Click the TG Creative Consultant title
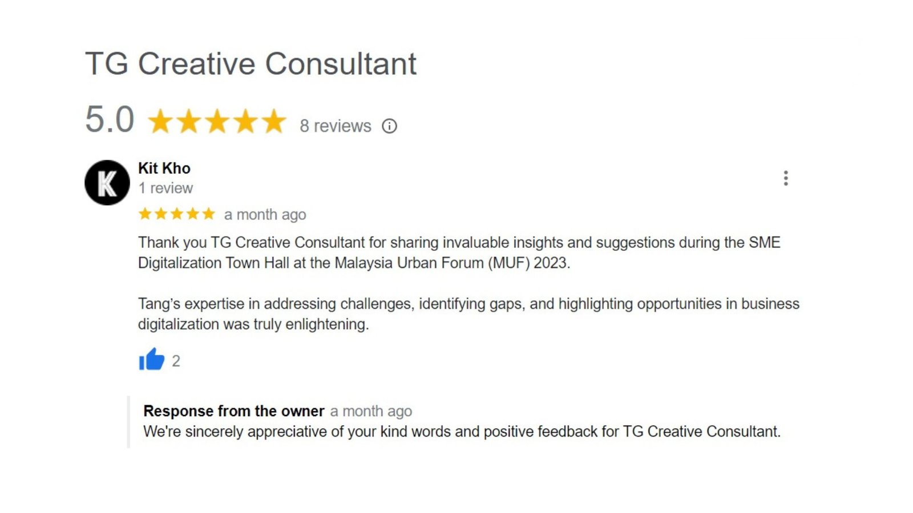 tap(251, 63)
